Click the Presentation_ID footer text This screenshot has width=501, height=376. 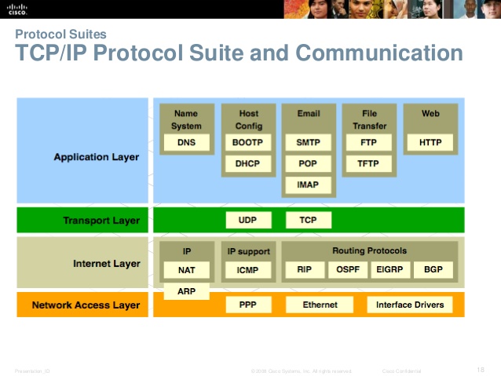click(x=32, y=371)
